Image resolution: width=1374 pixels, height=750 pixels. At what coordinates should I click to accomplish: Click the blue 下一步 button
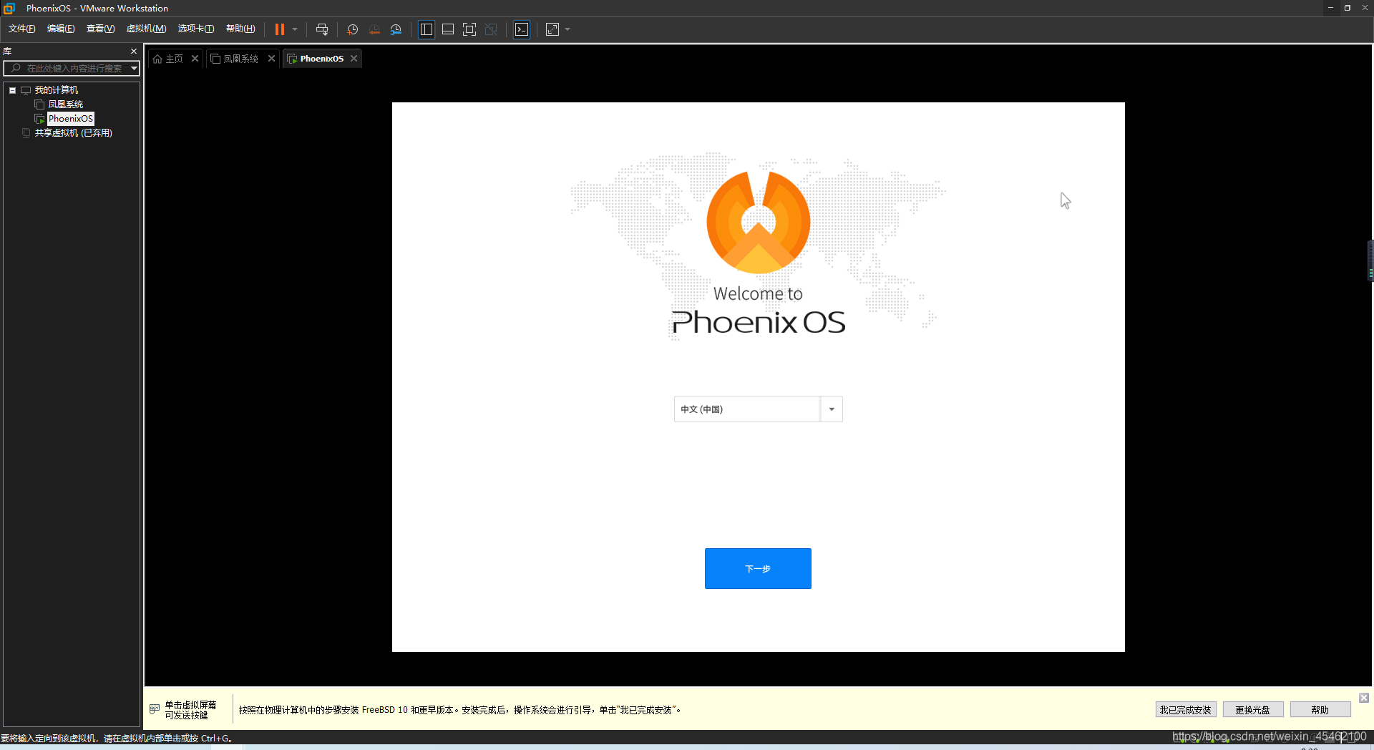click(x=758, y=569)
